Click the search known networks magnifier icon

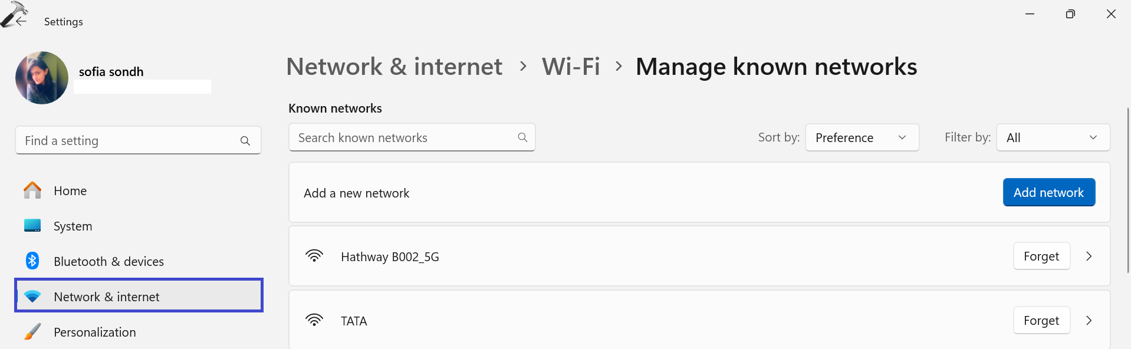tap(522, 137)
